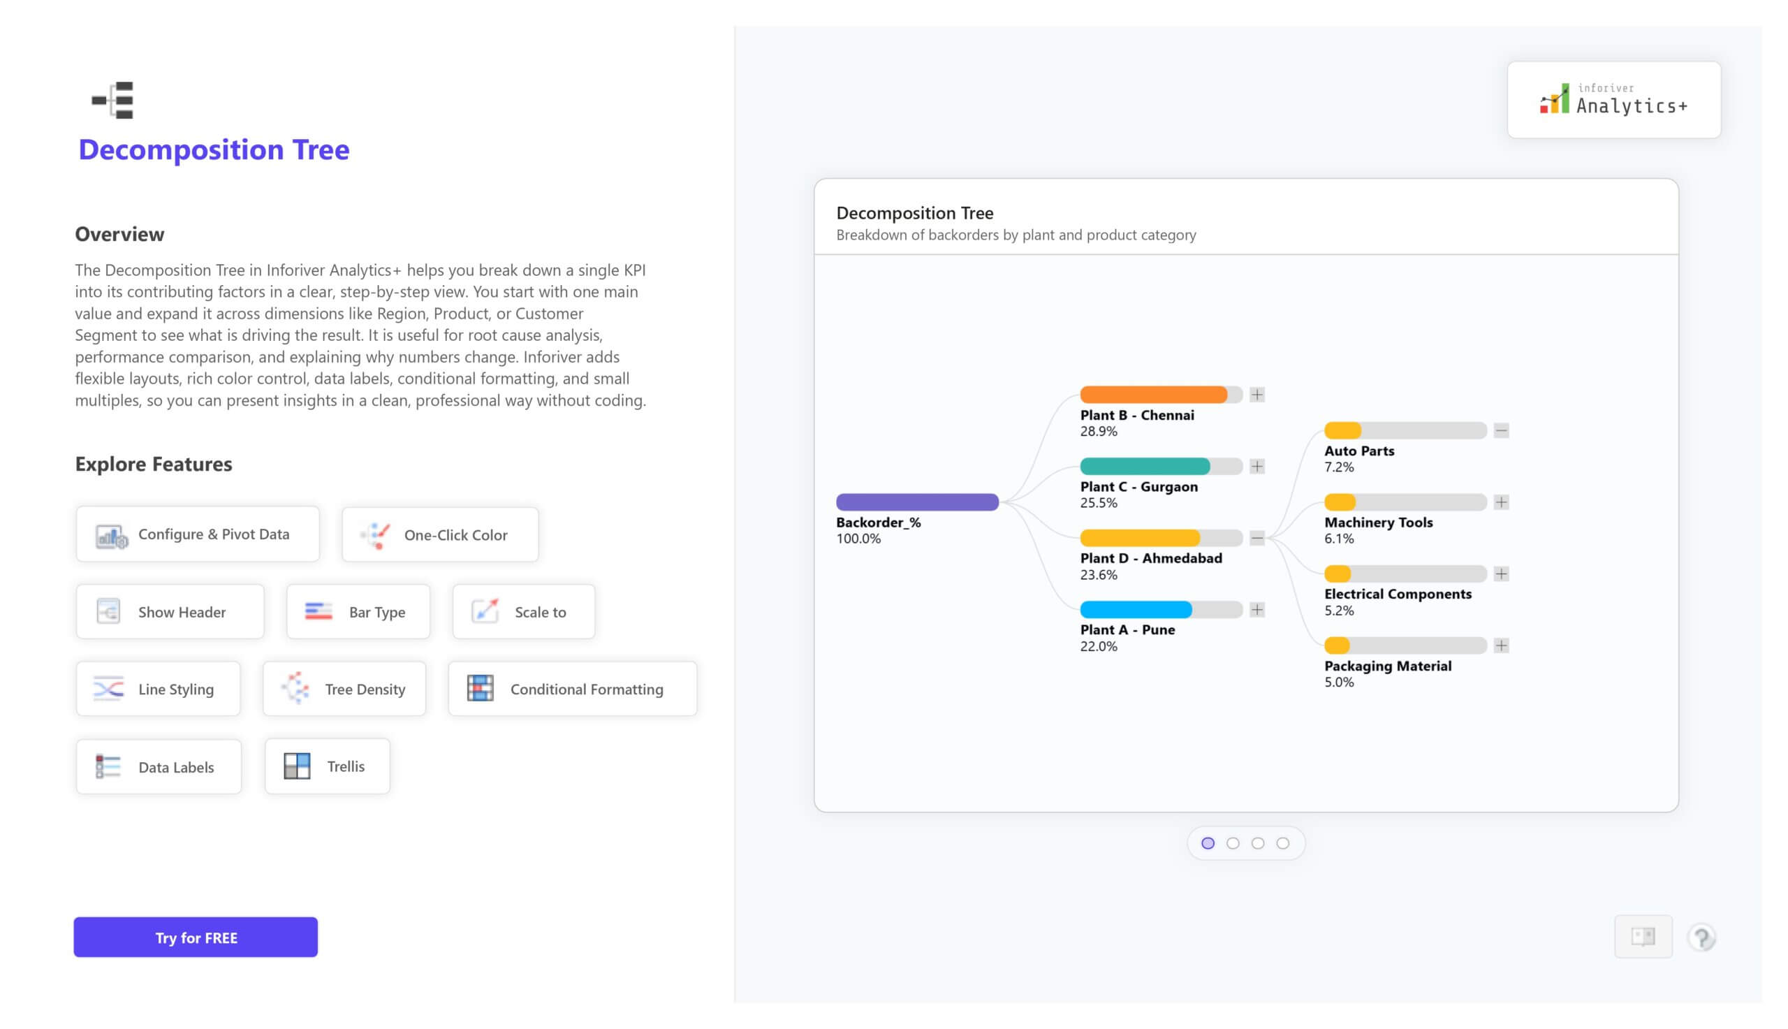Collapse the Plant D - Ahmedabad node

(1256, 539)
